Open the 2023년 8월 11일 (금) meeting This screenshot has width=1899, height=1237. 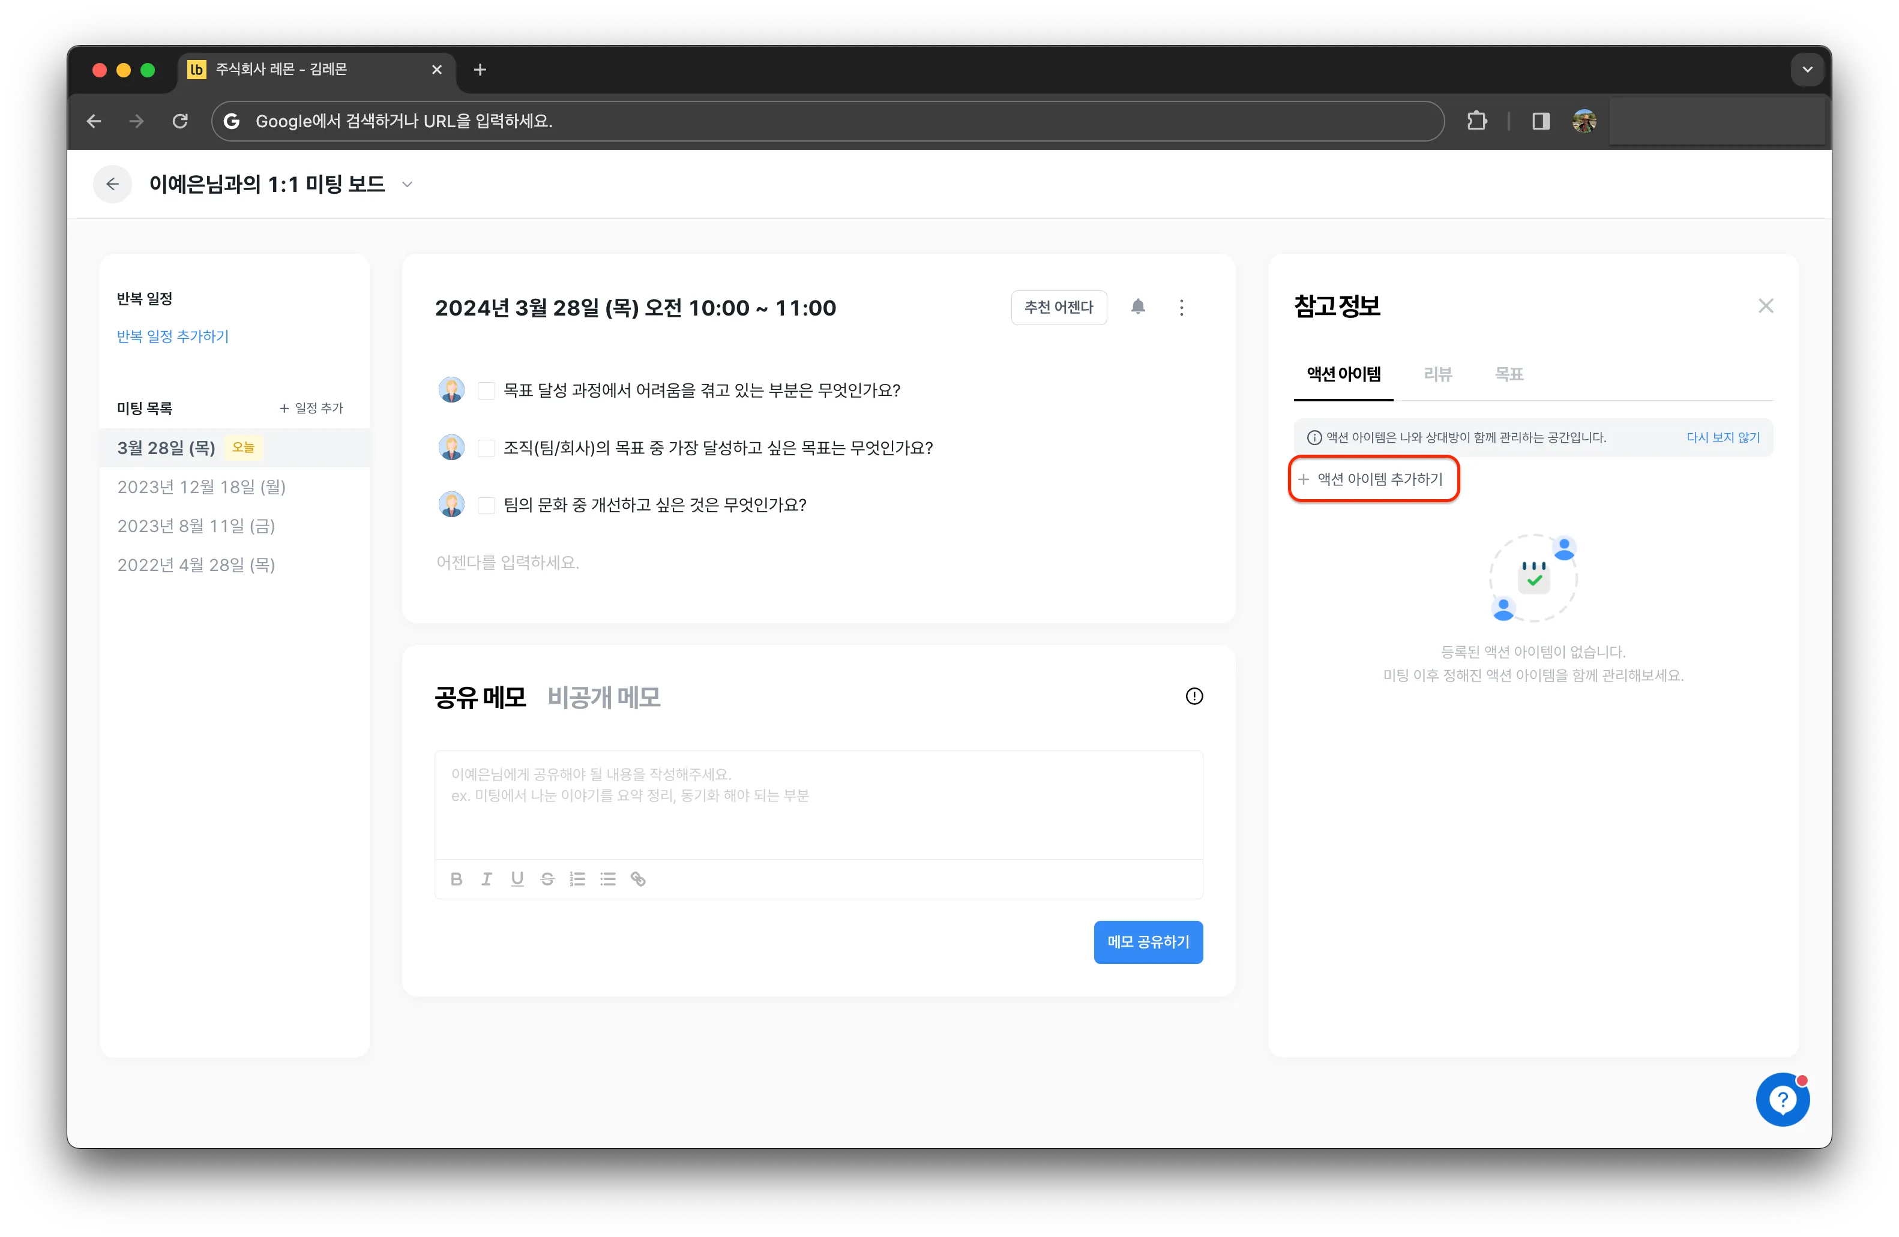(196, 526)
